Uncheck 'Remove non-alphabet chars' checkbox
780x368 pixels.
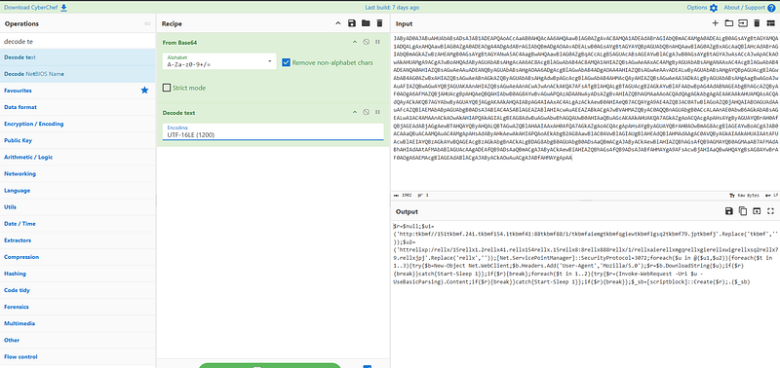286,62
